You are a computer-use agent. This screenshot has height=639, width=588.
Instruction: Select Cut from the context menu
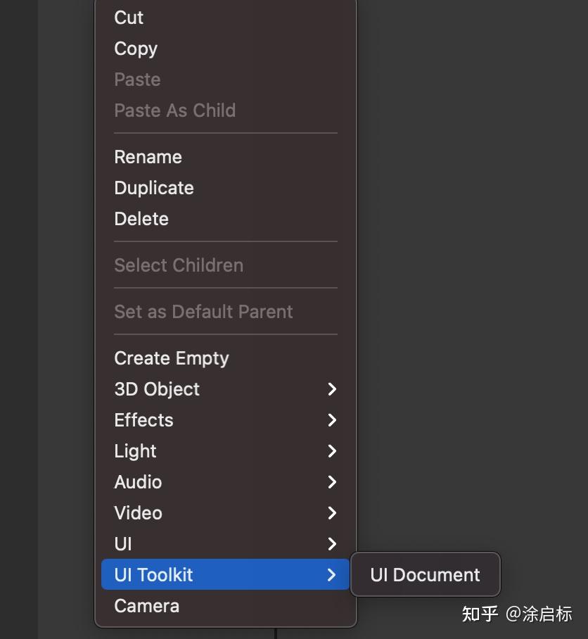point(128,18)
